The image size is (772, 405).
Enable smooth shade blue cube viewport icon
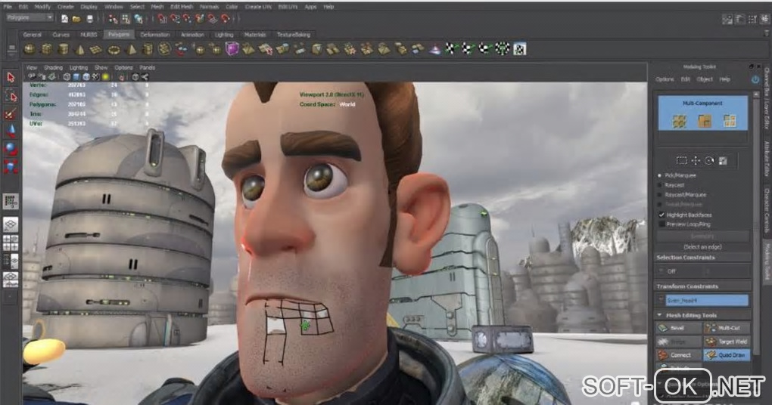pos(76,76)
